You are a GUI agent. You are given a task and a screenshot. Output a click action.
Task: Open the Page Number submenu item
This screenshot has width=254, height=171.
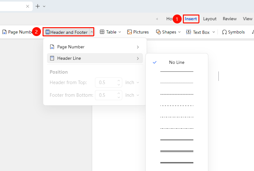point(95,47)
